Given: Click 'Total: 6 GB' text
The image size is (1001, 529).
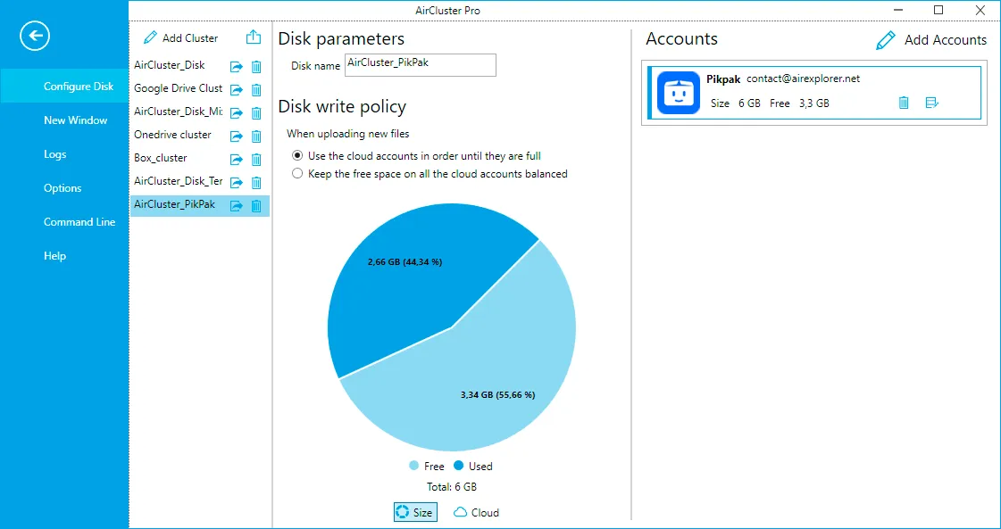Looking at the screenshot, I should click(x=451, y=487).
